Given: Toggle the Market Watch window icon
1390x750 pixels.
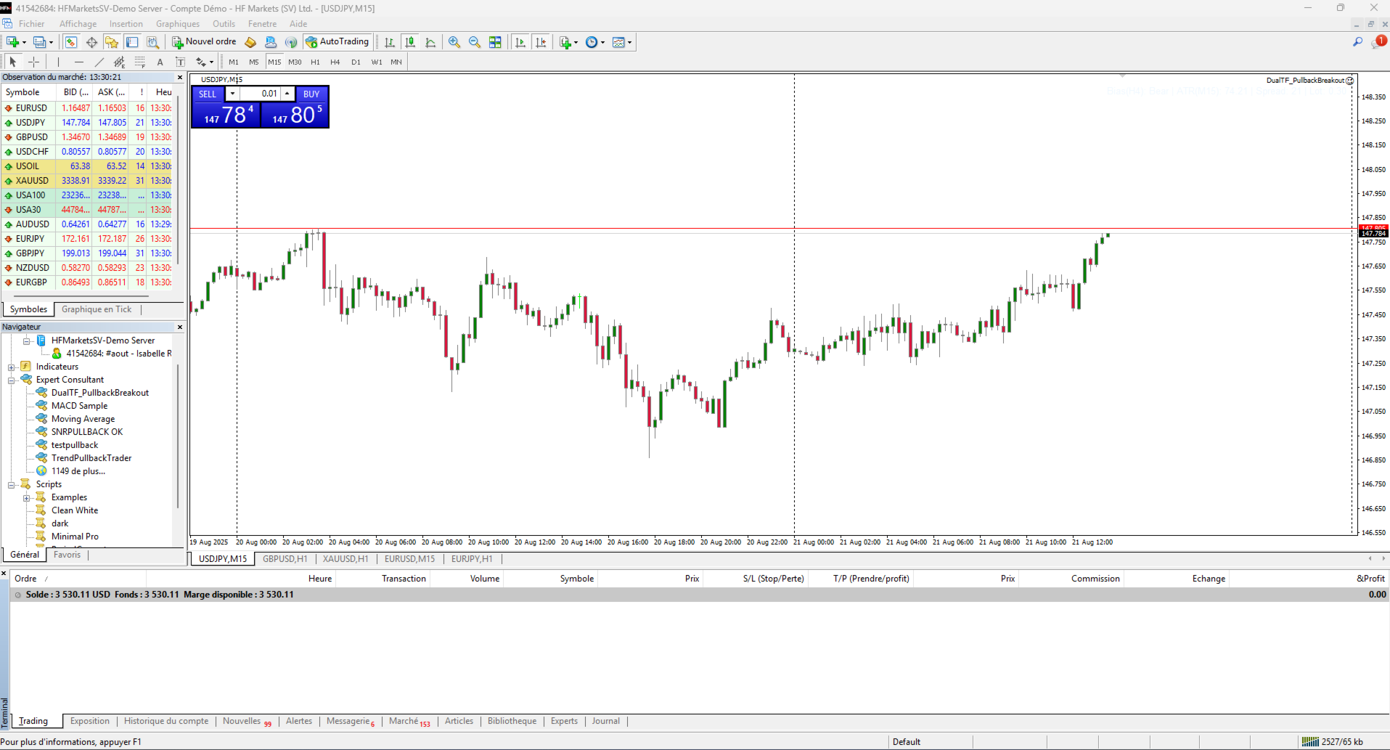Looking at the screenshot, I should [x=71, y=42].
